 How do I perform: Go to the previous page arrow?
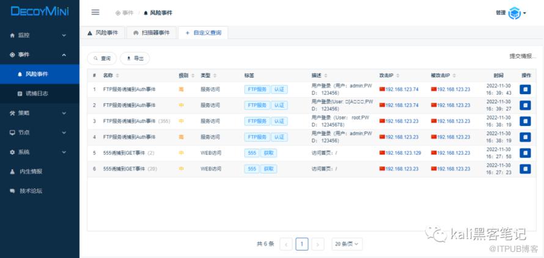tap(286, 244)
